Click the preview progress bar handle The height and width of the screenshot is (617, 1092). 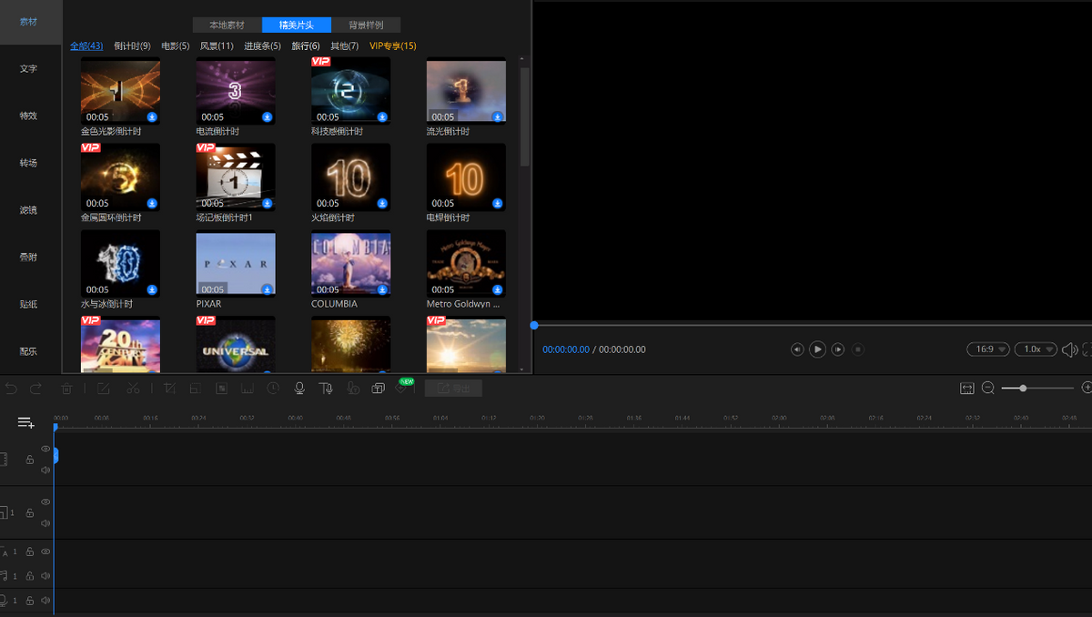pyautogui.click(x=534, y=325)
